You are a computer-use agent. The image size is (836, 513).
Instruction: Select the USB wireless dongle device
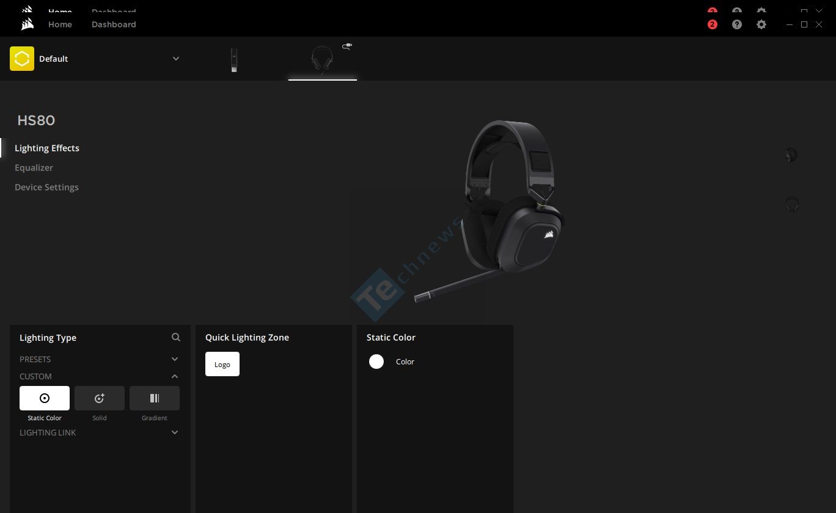(234, 60)
